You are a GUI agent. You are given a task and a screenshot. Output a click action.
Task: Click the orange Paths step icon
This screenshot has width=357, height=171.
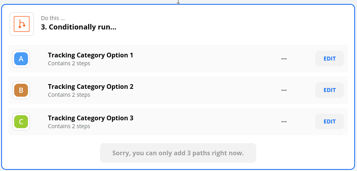[x=22, y=24]
